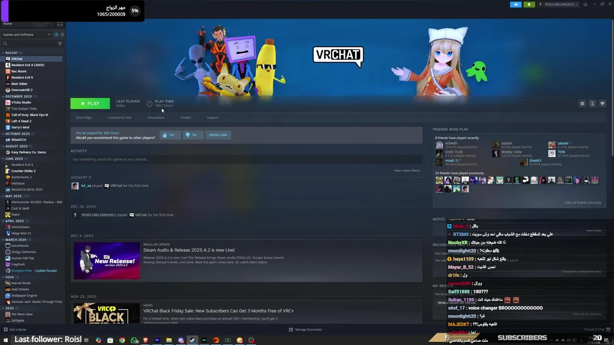This screenshot has height=345, width=614.
Task: Open File Explorer from the taskbar
Action: [x=169, y=340]
